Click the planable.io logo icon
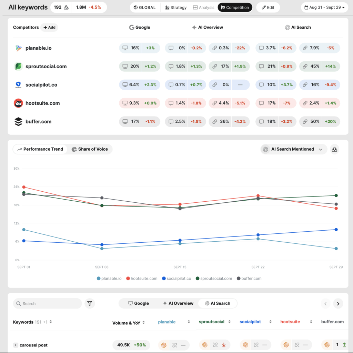Screen dimensions: 353x353 point(19,48)
